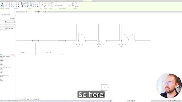Click the first 0'-2" door offset dimension
Image resolution: width=182 pixels, height=102 pixels.
78,45
